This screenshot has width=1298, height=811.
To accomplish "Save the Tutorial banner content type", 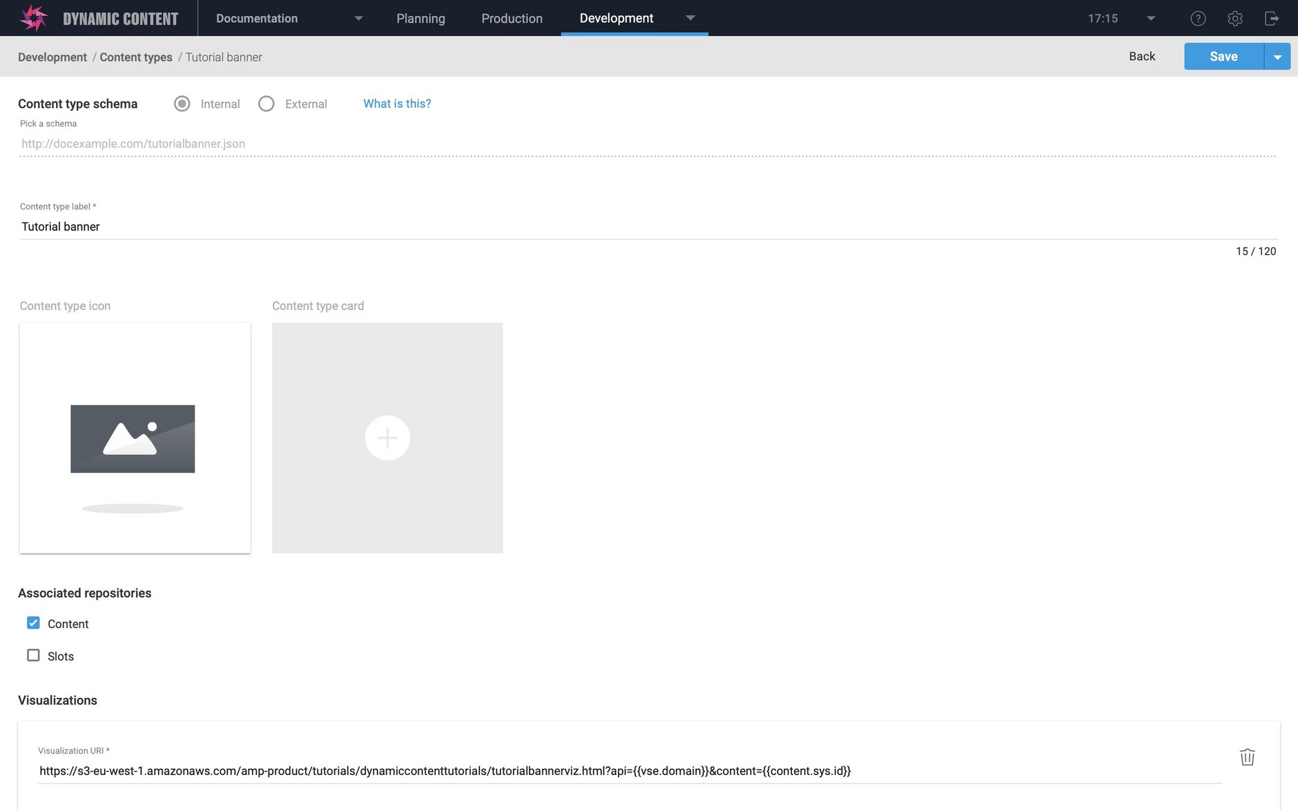I will coord(1223,56).
